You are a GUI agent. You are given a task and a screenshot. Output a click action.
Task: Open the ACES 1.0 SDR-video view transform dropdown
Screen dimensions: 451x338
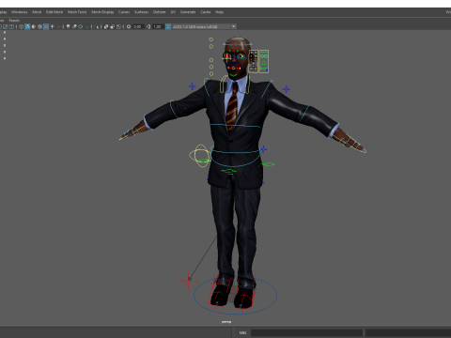[204, 26]
